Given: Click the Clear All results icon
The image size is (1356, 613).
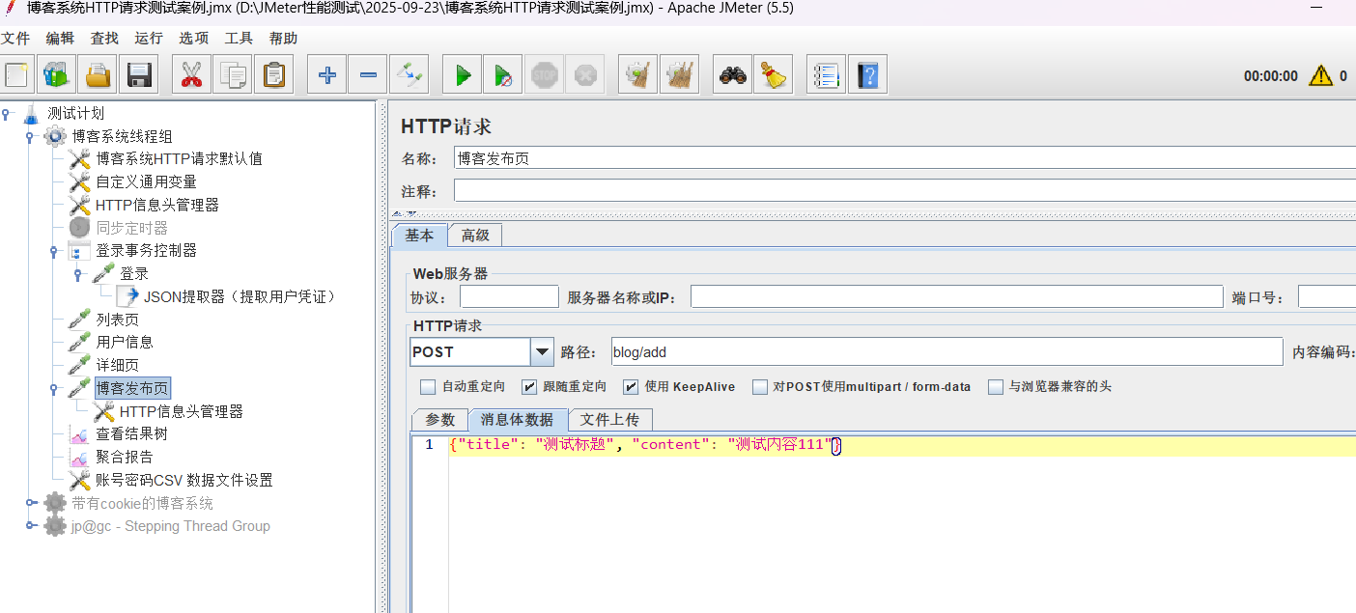Looking at the screenshot, I should tap(679, 74).
